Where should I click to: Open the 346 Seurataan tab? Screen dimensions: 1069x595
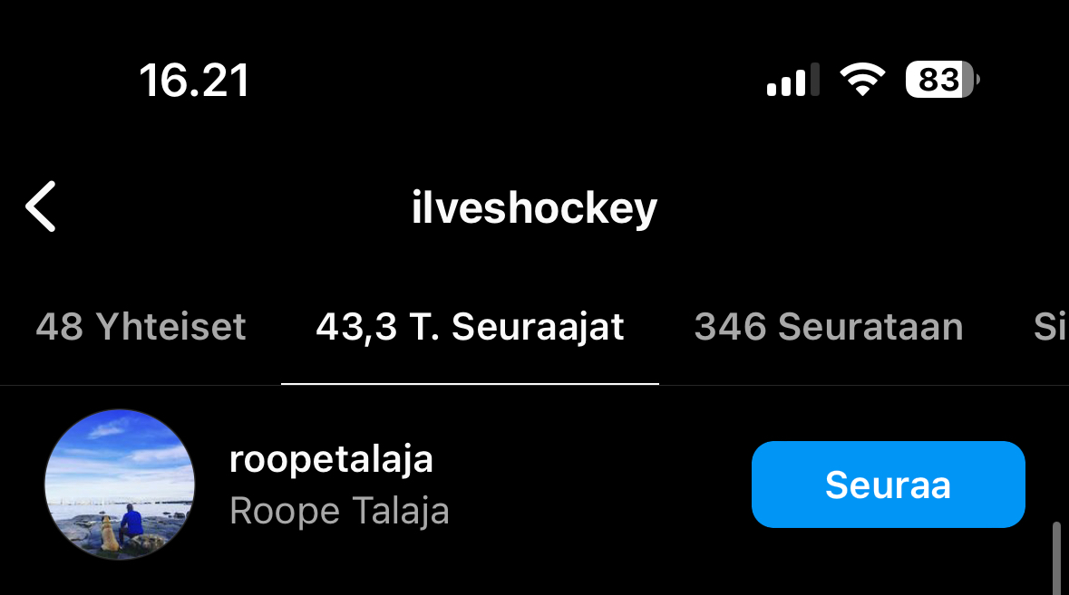829,327
